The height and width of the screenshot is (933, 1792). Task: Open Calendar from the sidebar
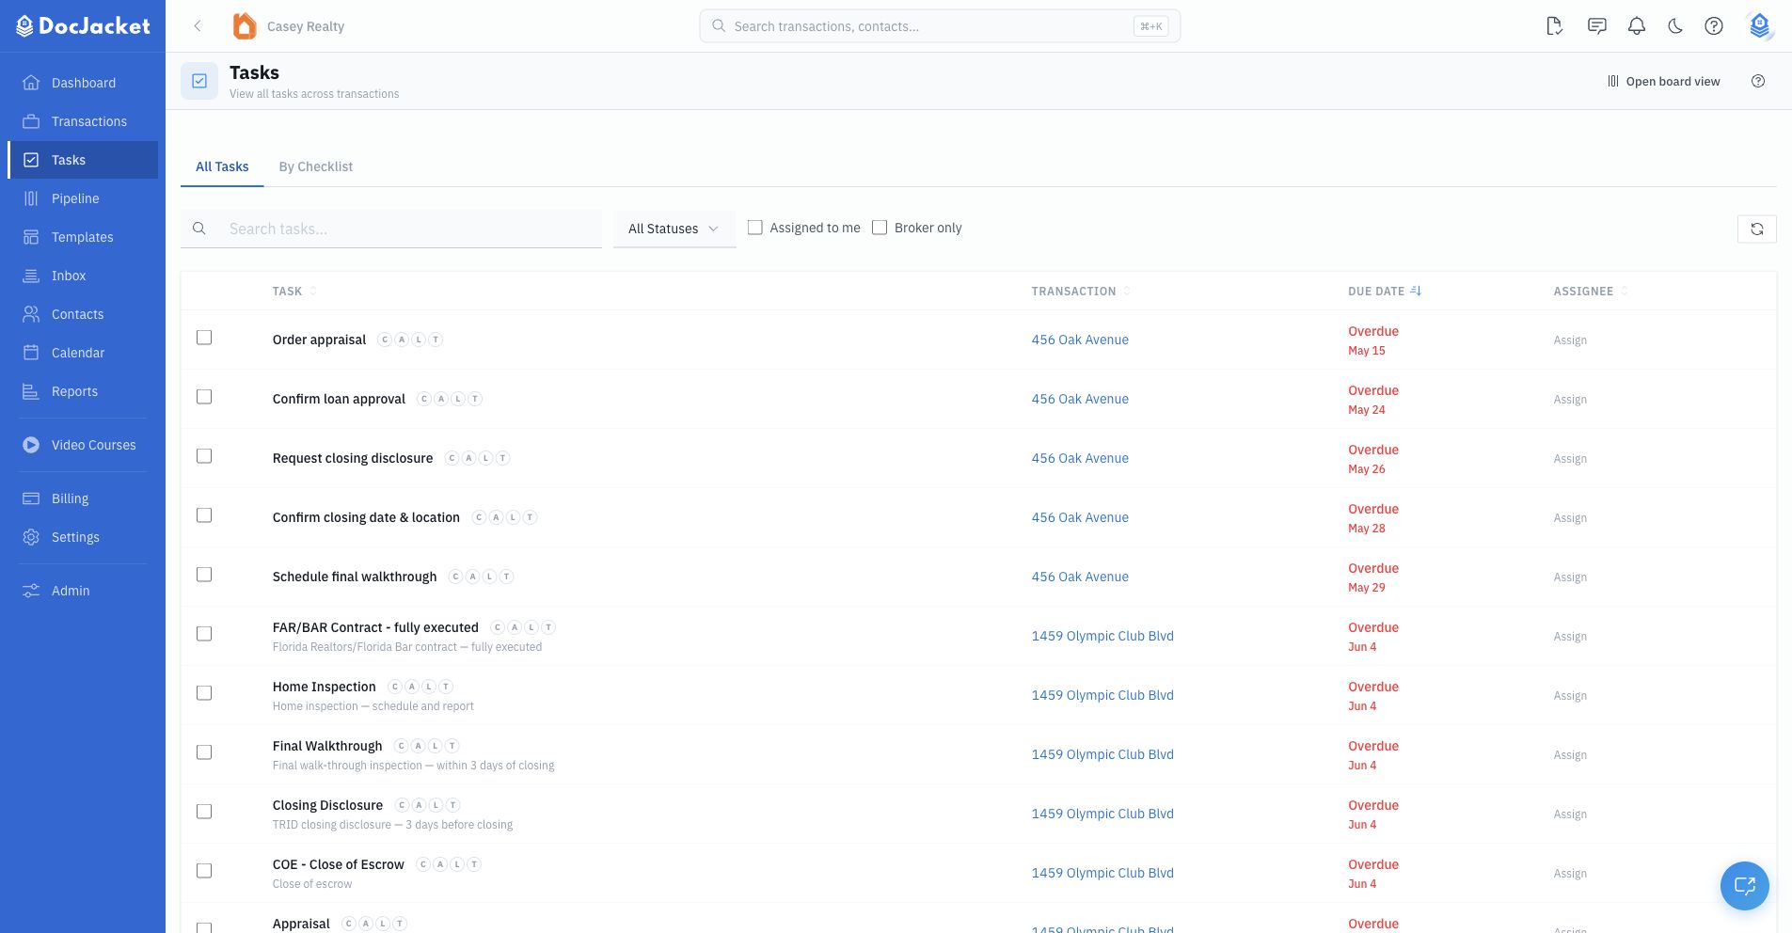[83, 353]
